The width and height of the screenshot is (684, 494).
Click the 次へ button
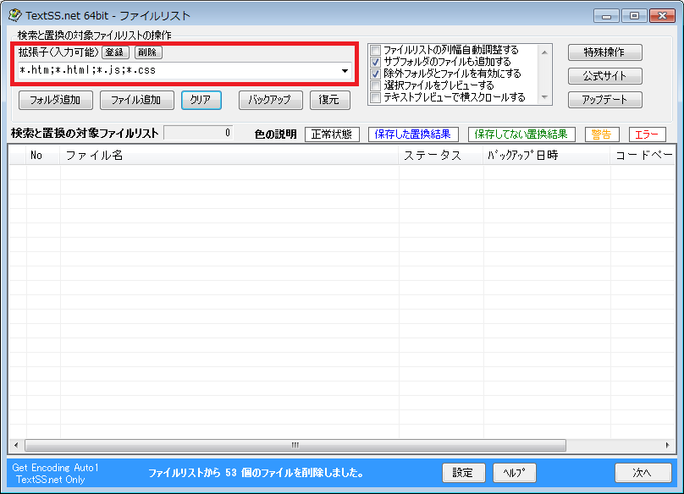643,473
